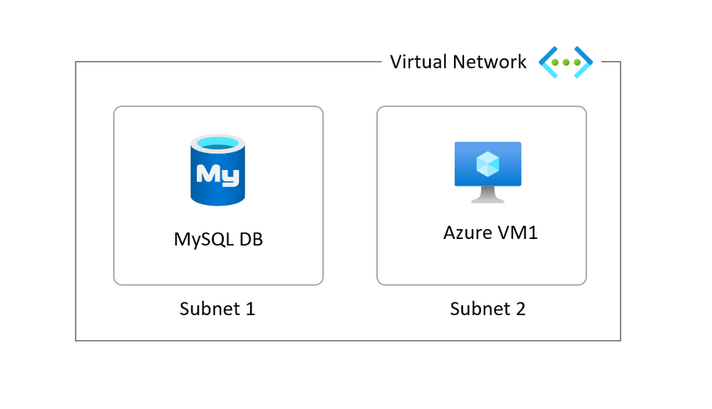Click the "MySQL DB" label
Image resolution: width=712 pixels, height=409 pixels.
click(x=218, y=239)
